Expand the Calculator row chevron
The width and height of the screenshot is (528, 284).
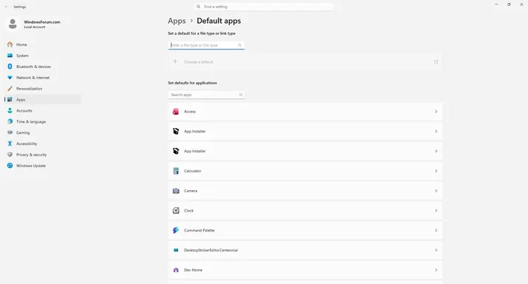click(436, 171)
